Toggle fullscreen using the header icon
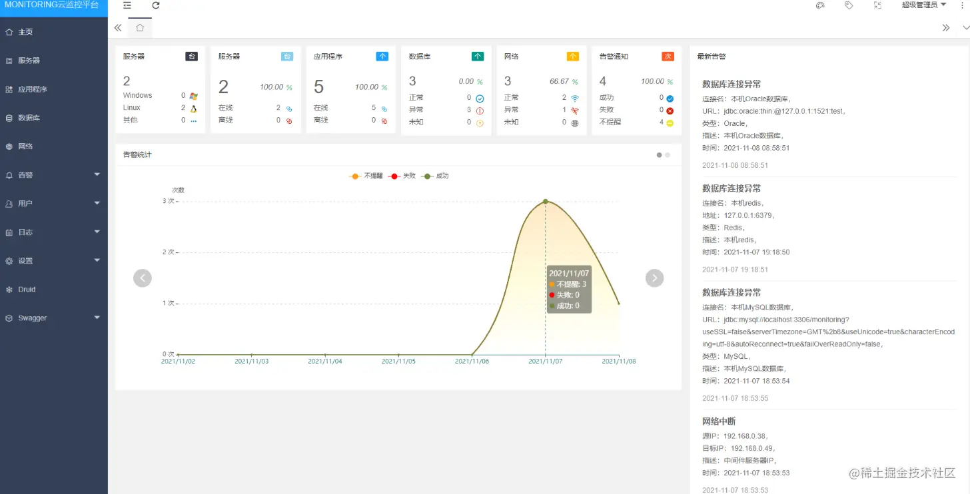 point(877,5)
